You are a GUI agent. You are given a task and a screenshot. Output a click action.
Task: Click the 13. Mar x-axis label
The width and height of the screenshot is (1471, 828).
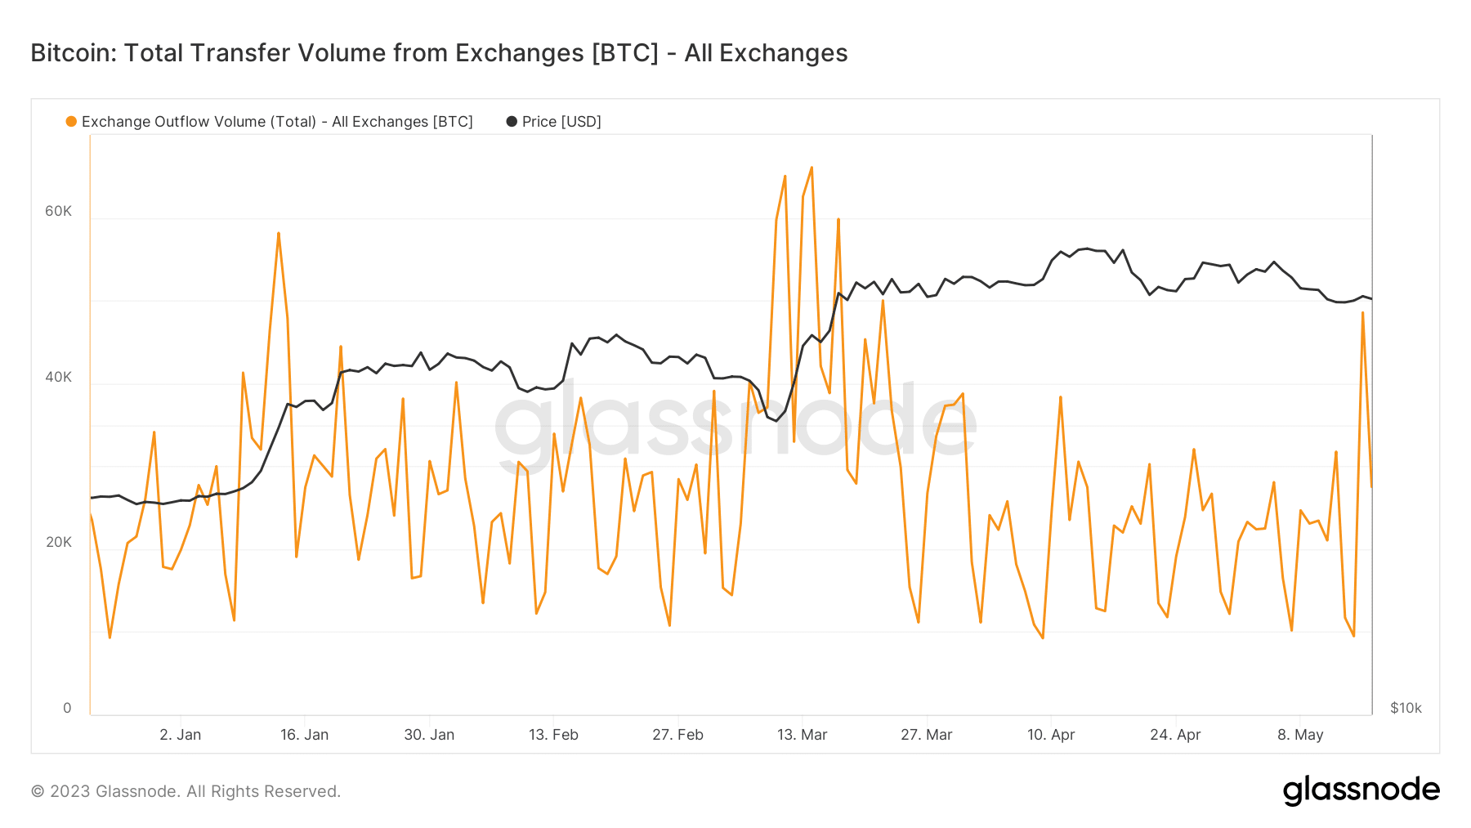point(802,735)
